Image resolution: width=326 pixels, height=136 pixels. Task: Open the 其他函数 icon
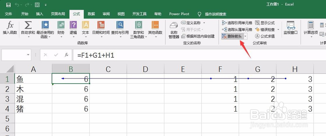point(155,25)
